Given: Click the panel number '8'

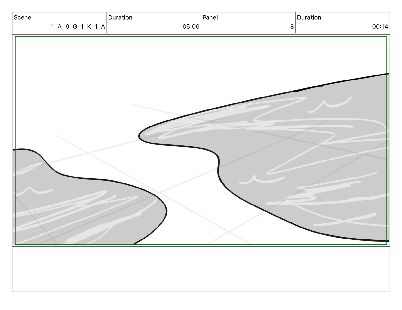Looking at the screenshot, I should click(292, 27).
